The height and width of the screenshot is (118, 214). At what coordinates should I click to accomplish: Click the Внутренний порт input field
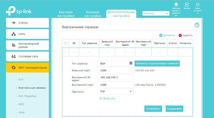click(116, 85)
